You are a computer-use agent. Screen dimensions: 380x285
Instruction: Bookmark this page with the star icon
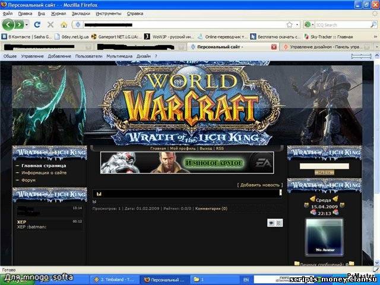click(289, 24)
